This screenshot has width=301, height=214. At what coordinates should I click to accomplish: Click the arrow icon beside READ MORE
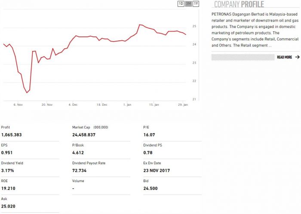click(x=297, y=57)
